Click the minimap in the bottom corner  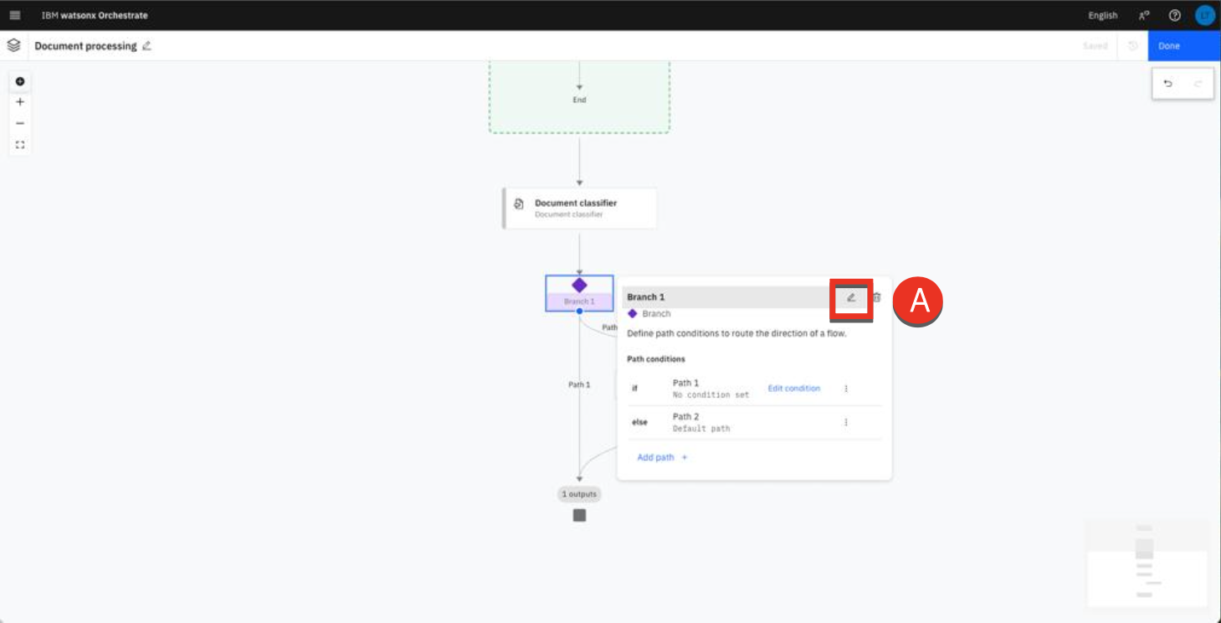click(1147, 561)
